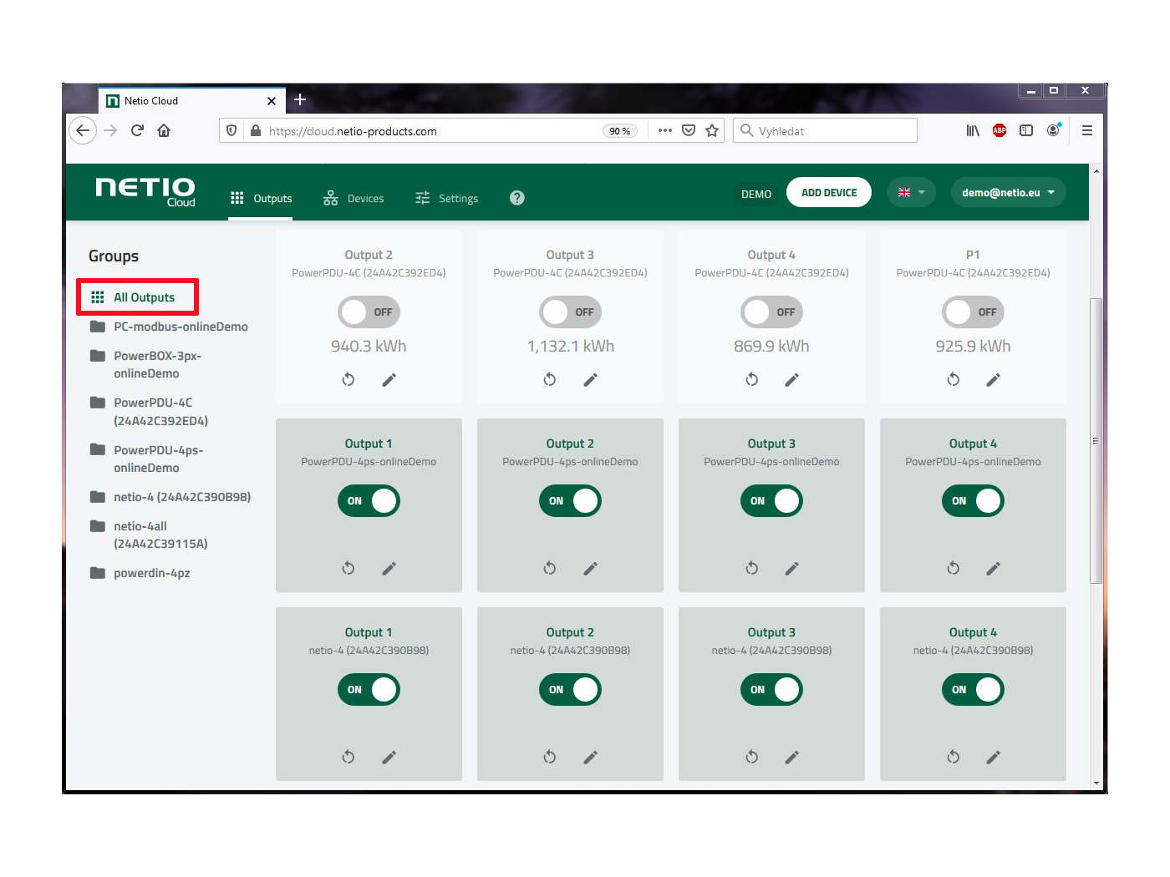Switch off Output 4 of PowerPDU-4ps-onlineDemo

tap(974, 501)
